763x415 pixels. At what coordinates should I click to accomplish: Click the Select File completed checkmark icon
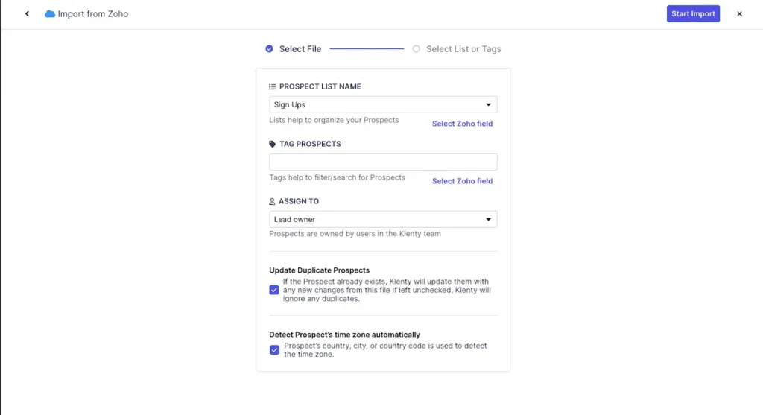(x=270, y=49)
